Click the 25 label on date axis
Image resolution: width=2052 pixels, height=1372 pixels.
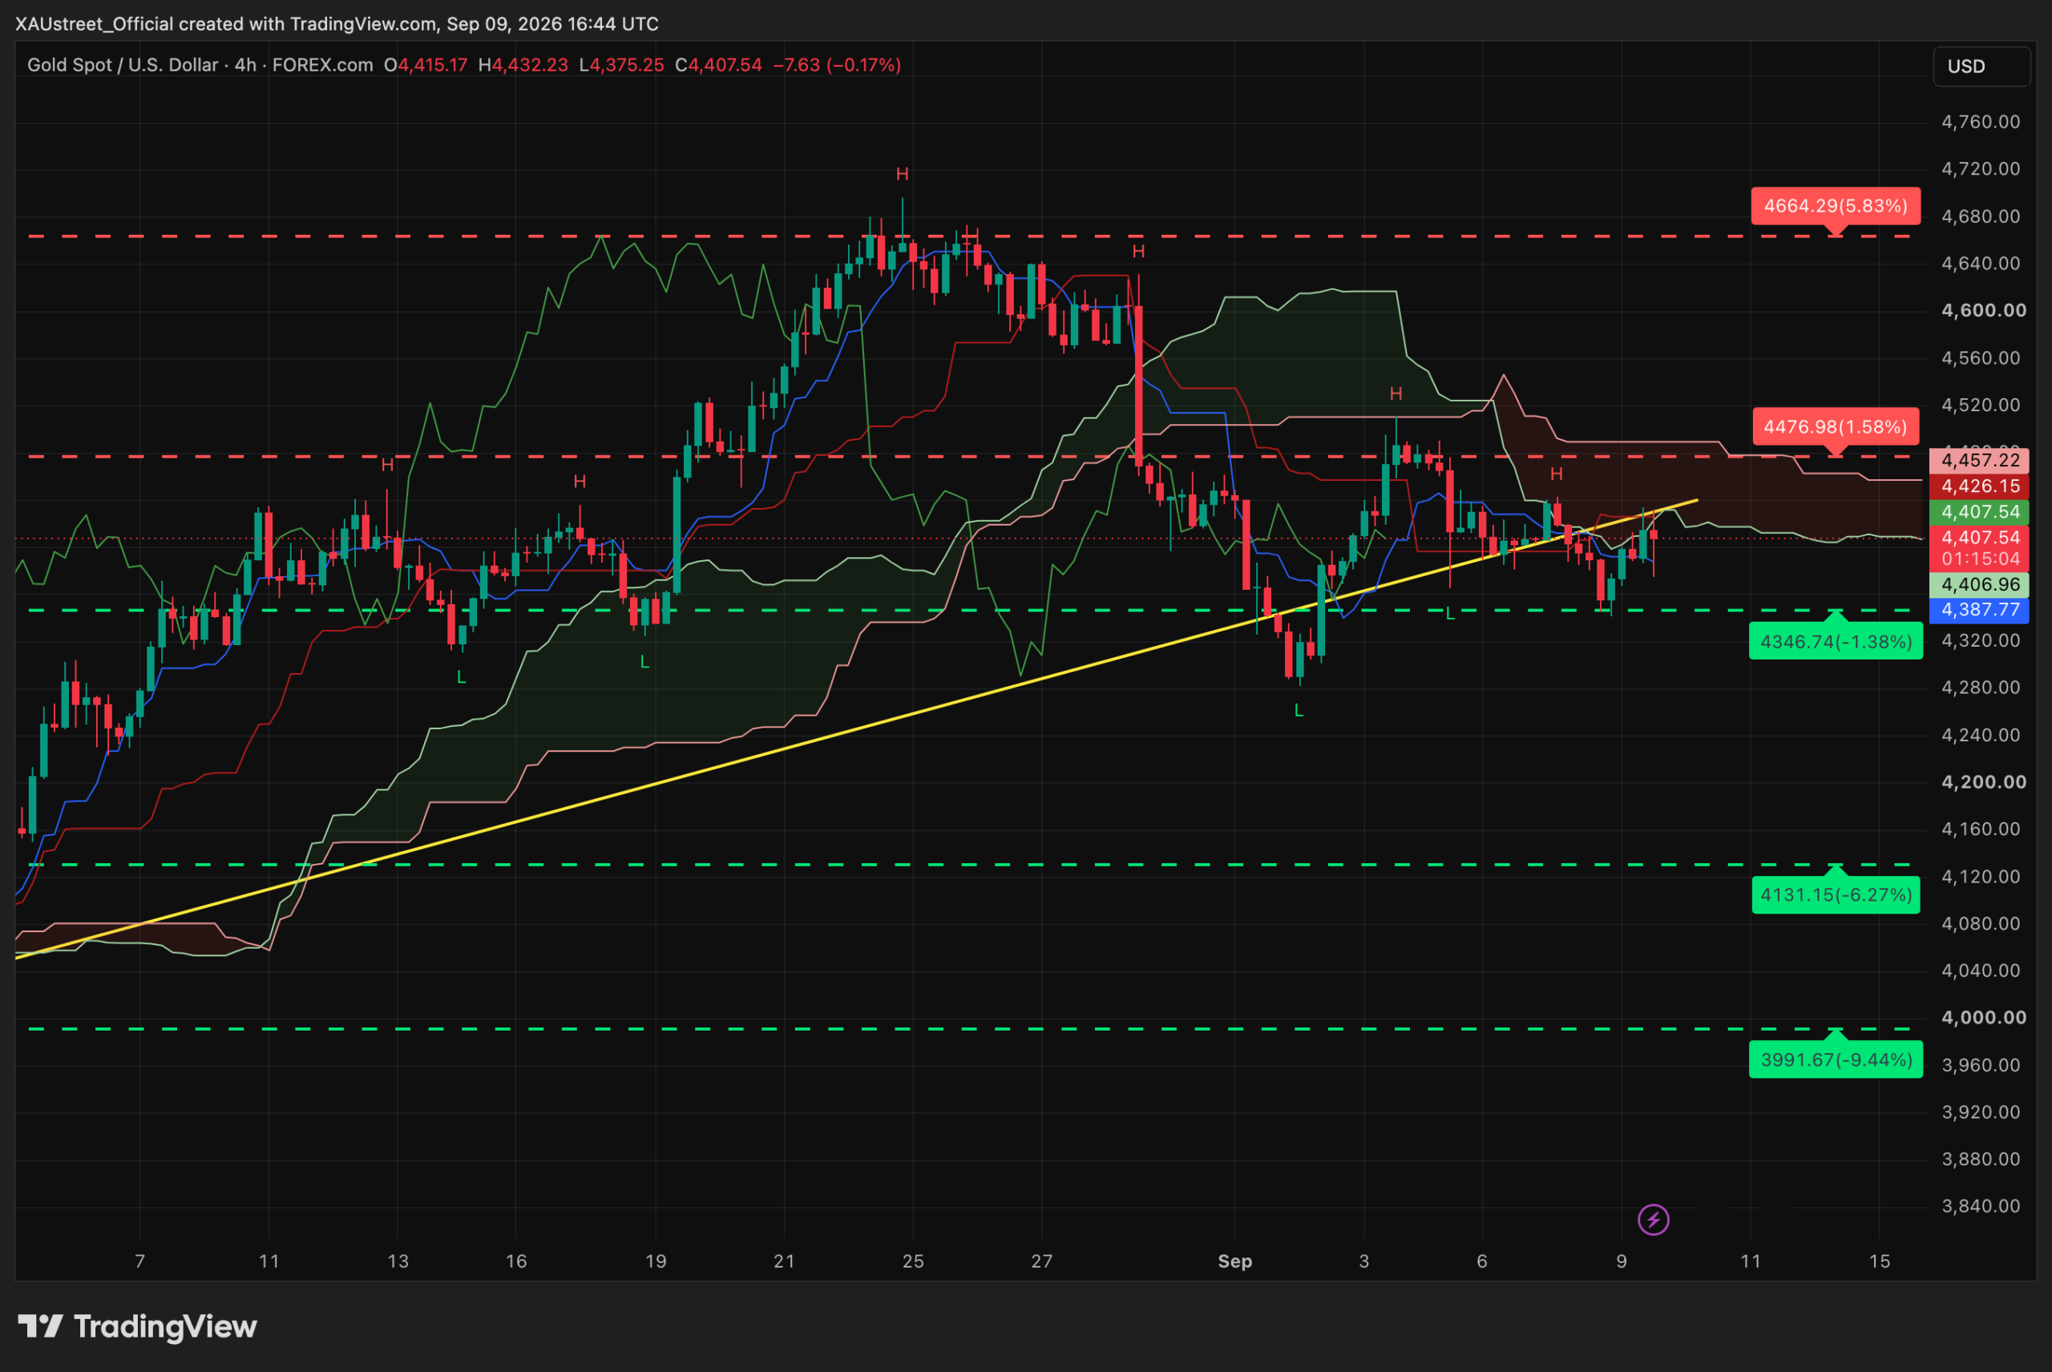pos(913,1261)
